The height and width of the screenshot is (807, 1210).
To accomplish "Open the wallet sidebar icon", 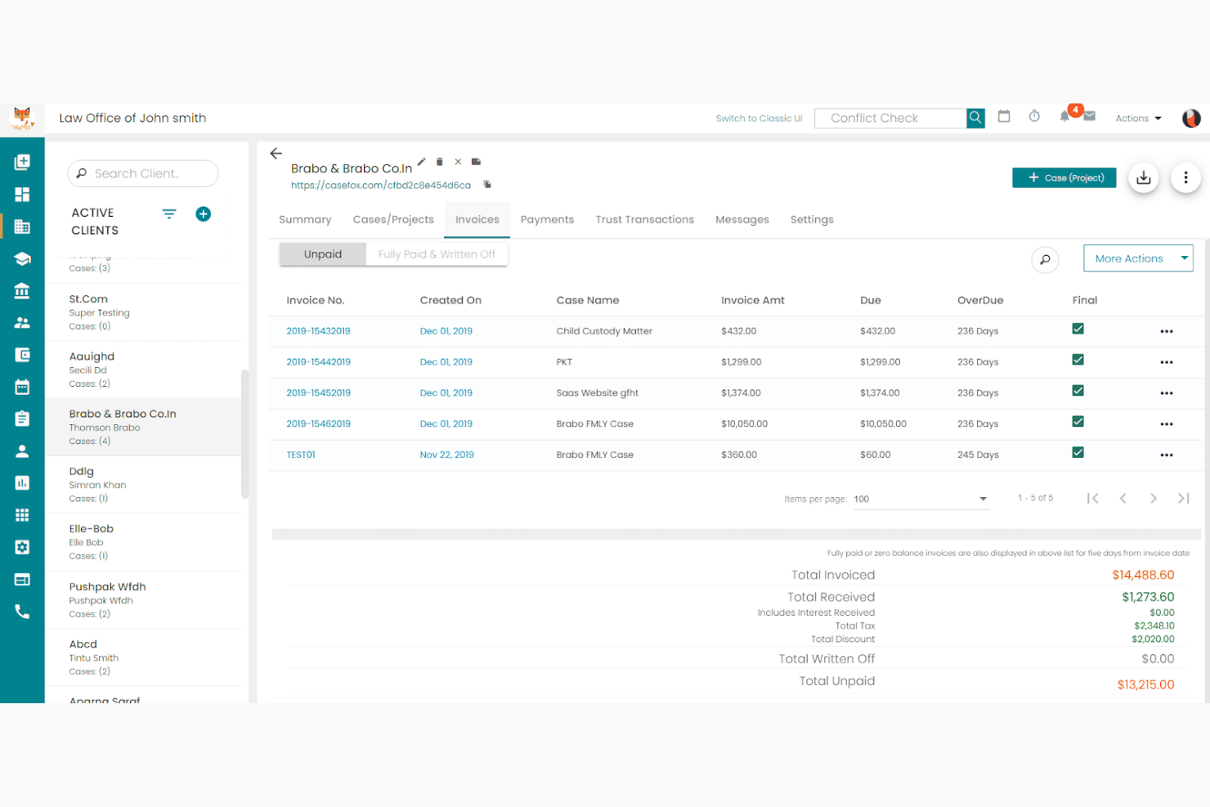I will click(22, 355).
